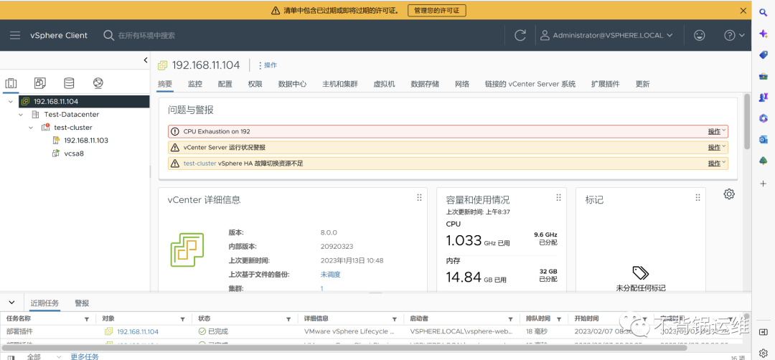
Task: Close the expired license warning banner
Action: (743, 10)
